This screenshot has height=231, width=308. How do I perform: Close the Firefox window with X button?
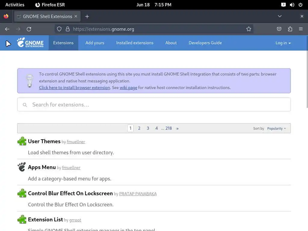tap(302, 16)
